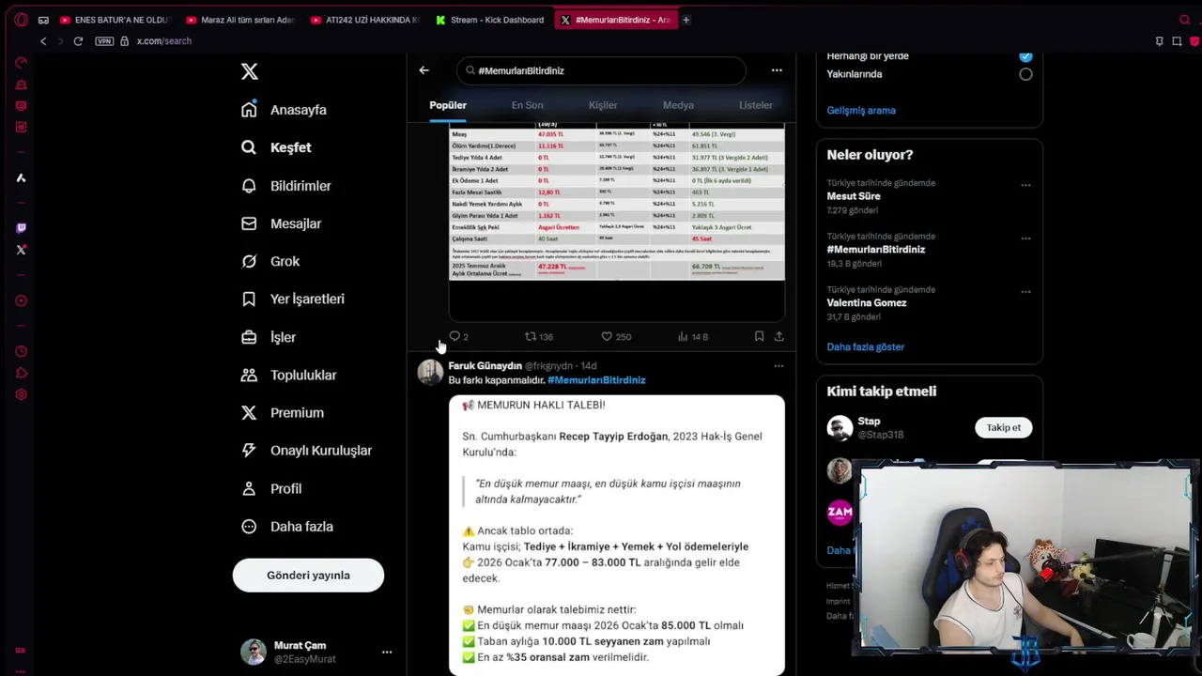The width and height of the screenshot is (1202, 676).
Task: Open #MemurlarıBitirdiniz hashtag link in Faruk's tweet
Action: [596, 380]
